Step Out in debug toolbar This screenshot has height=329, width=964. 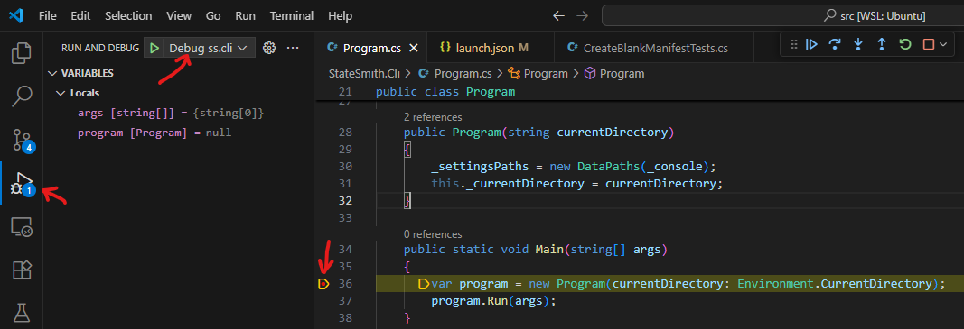point(882,44)
